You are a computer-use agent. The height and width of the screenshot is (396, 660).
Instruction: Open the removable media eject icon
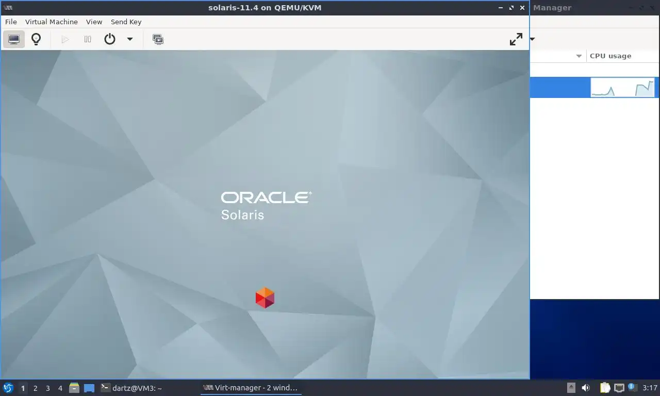coord(571,388)
